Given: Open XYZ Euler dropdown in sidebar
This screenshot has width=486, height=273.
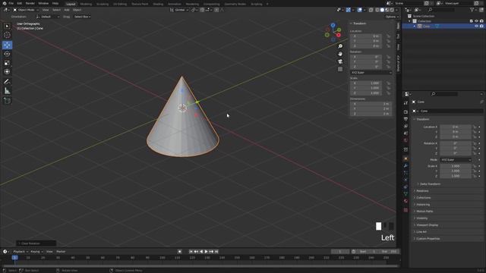Looking at the screenshot, I should point(371,73).
